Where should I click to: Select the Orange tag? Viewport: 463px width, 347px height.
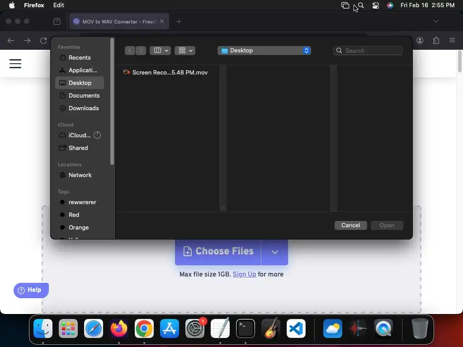80,228
